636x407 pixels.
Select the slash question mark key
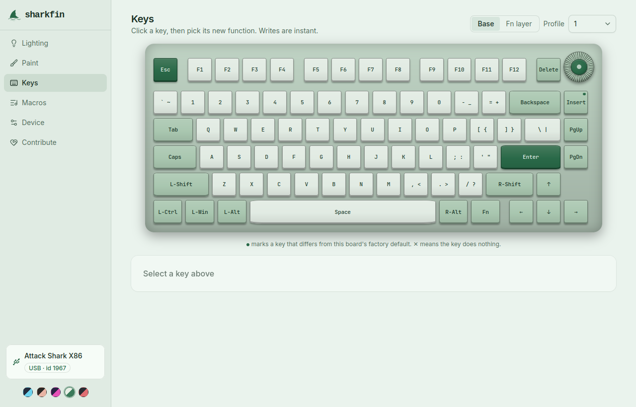coord(471,184)
